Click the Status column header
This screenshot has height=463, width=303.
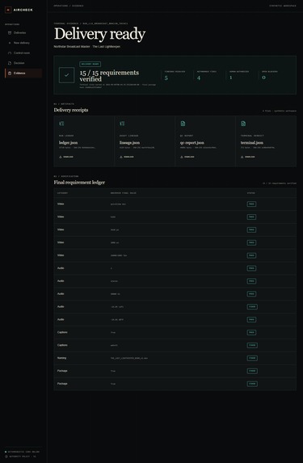[x=251, y=193]
